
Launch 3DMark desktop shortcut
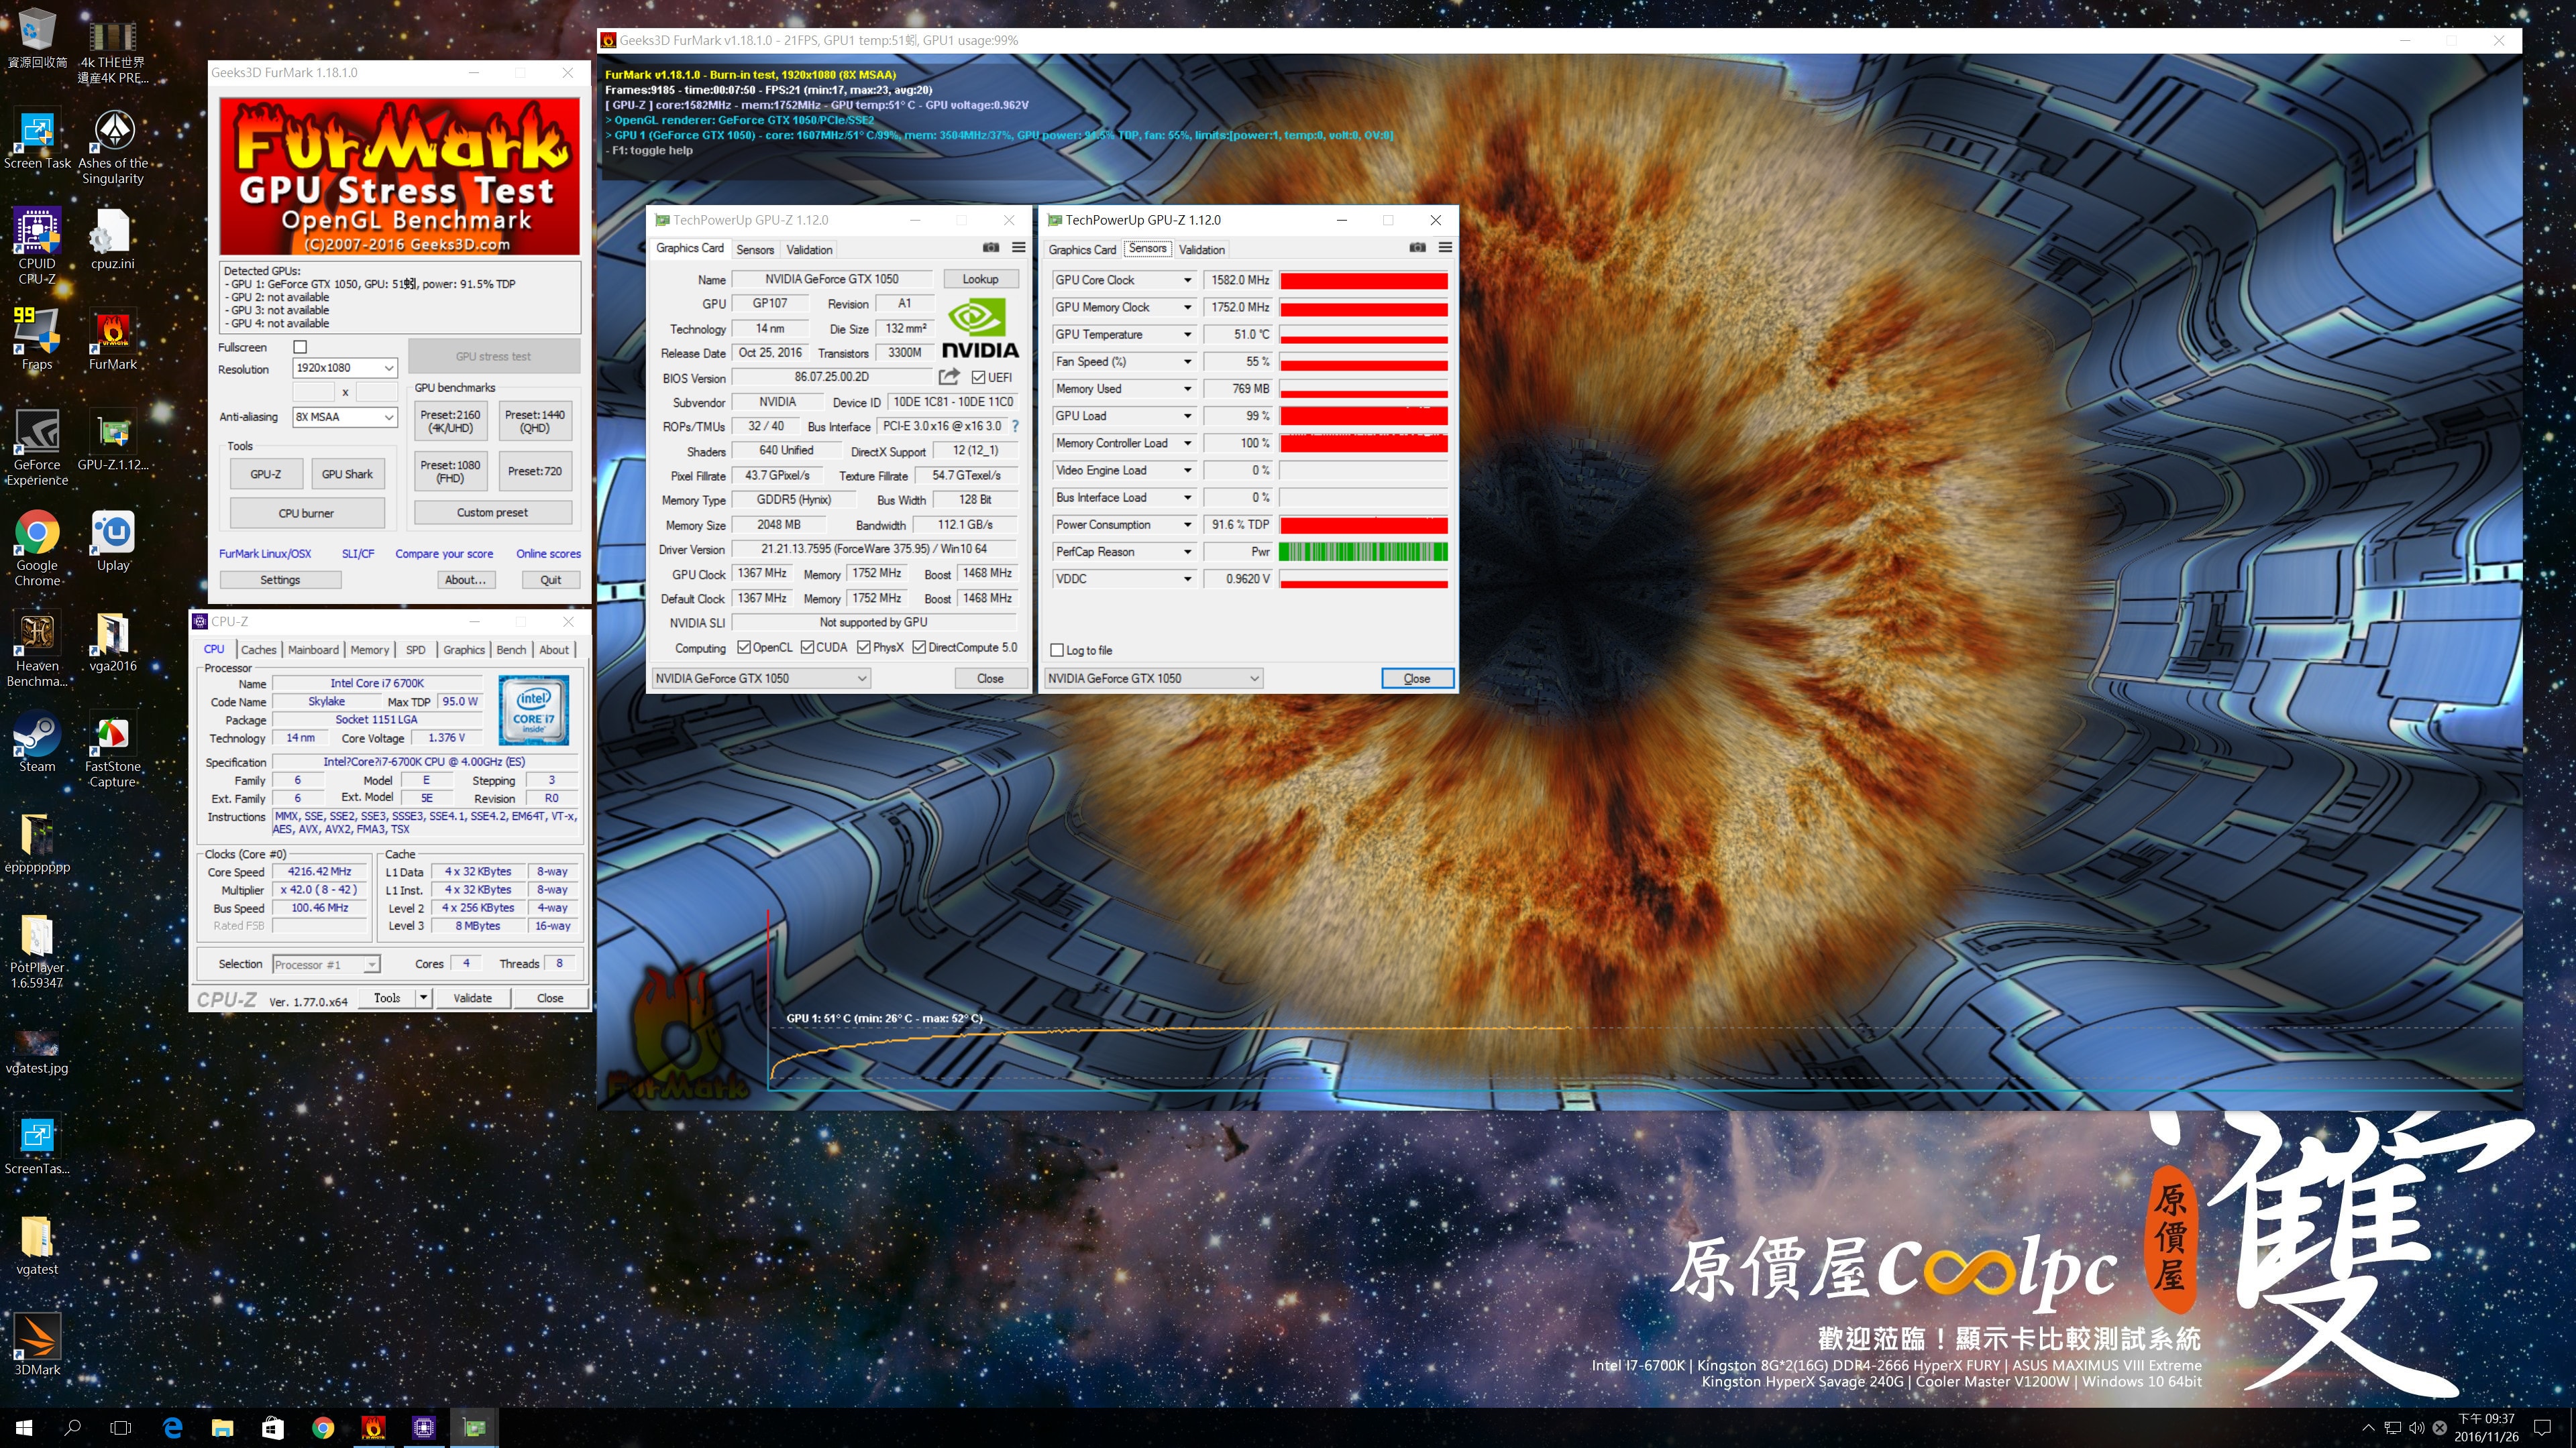37,1344
